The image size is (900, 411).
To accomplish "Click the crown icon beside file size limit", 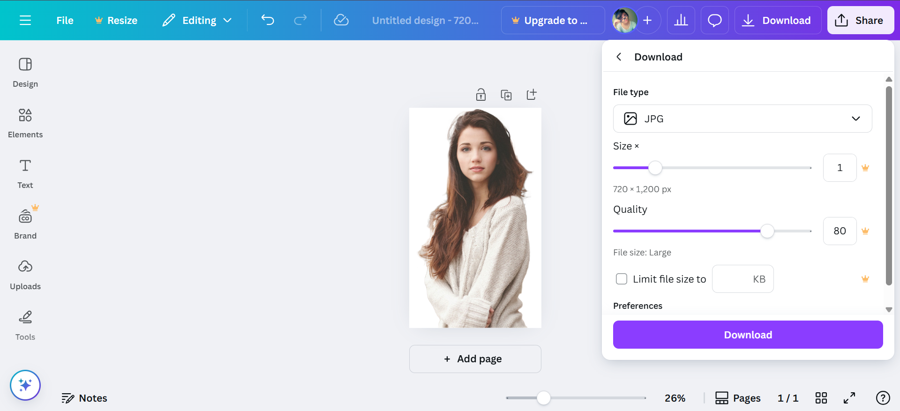I will click(865, 279).
